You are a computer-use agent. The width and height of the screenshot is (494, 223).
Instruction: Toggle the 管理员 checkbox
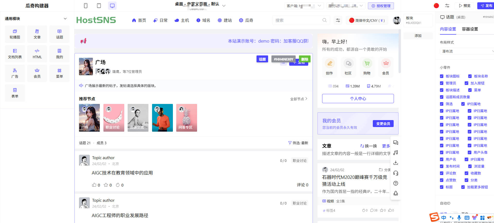coord(442,83)
